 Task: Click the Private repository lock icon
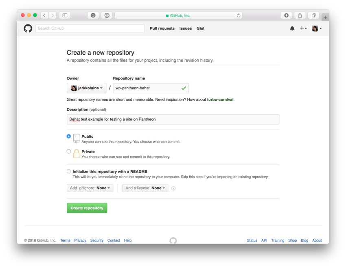[x=77, y=153]
